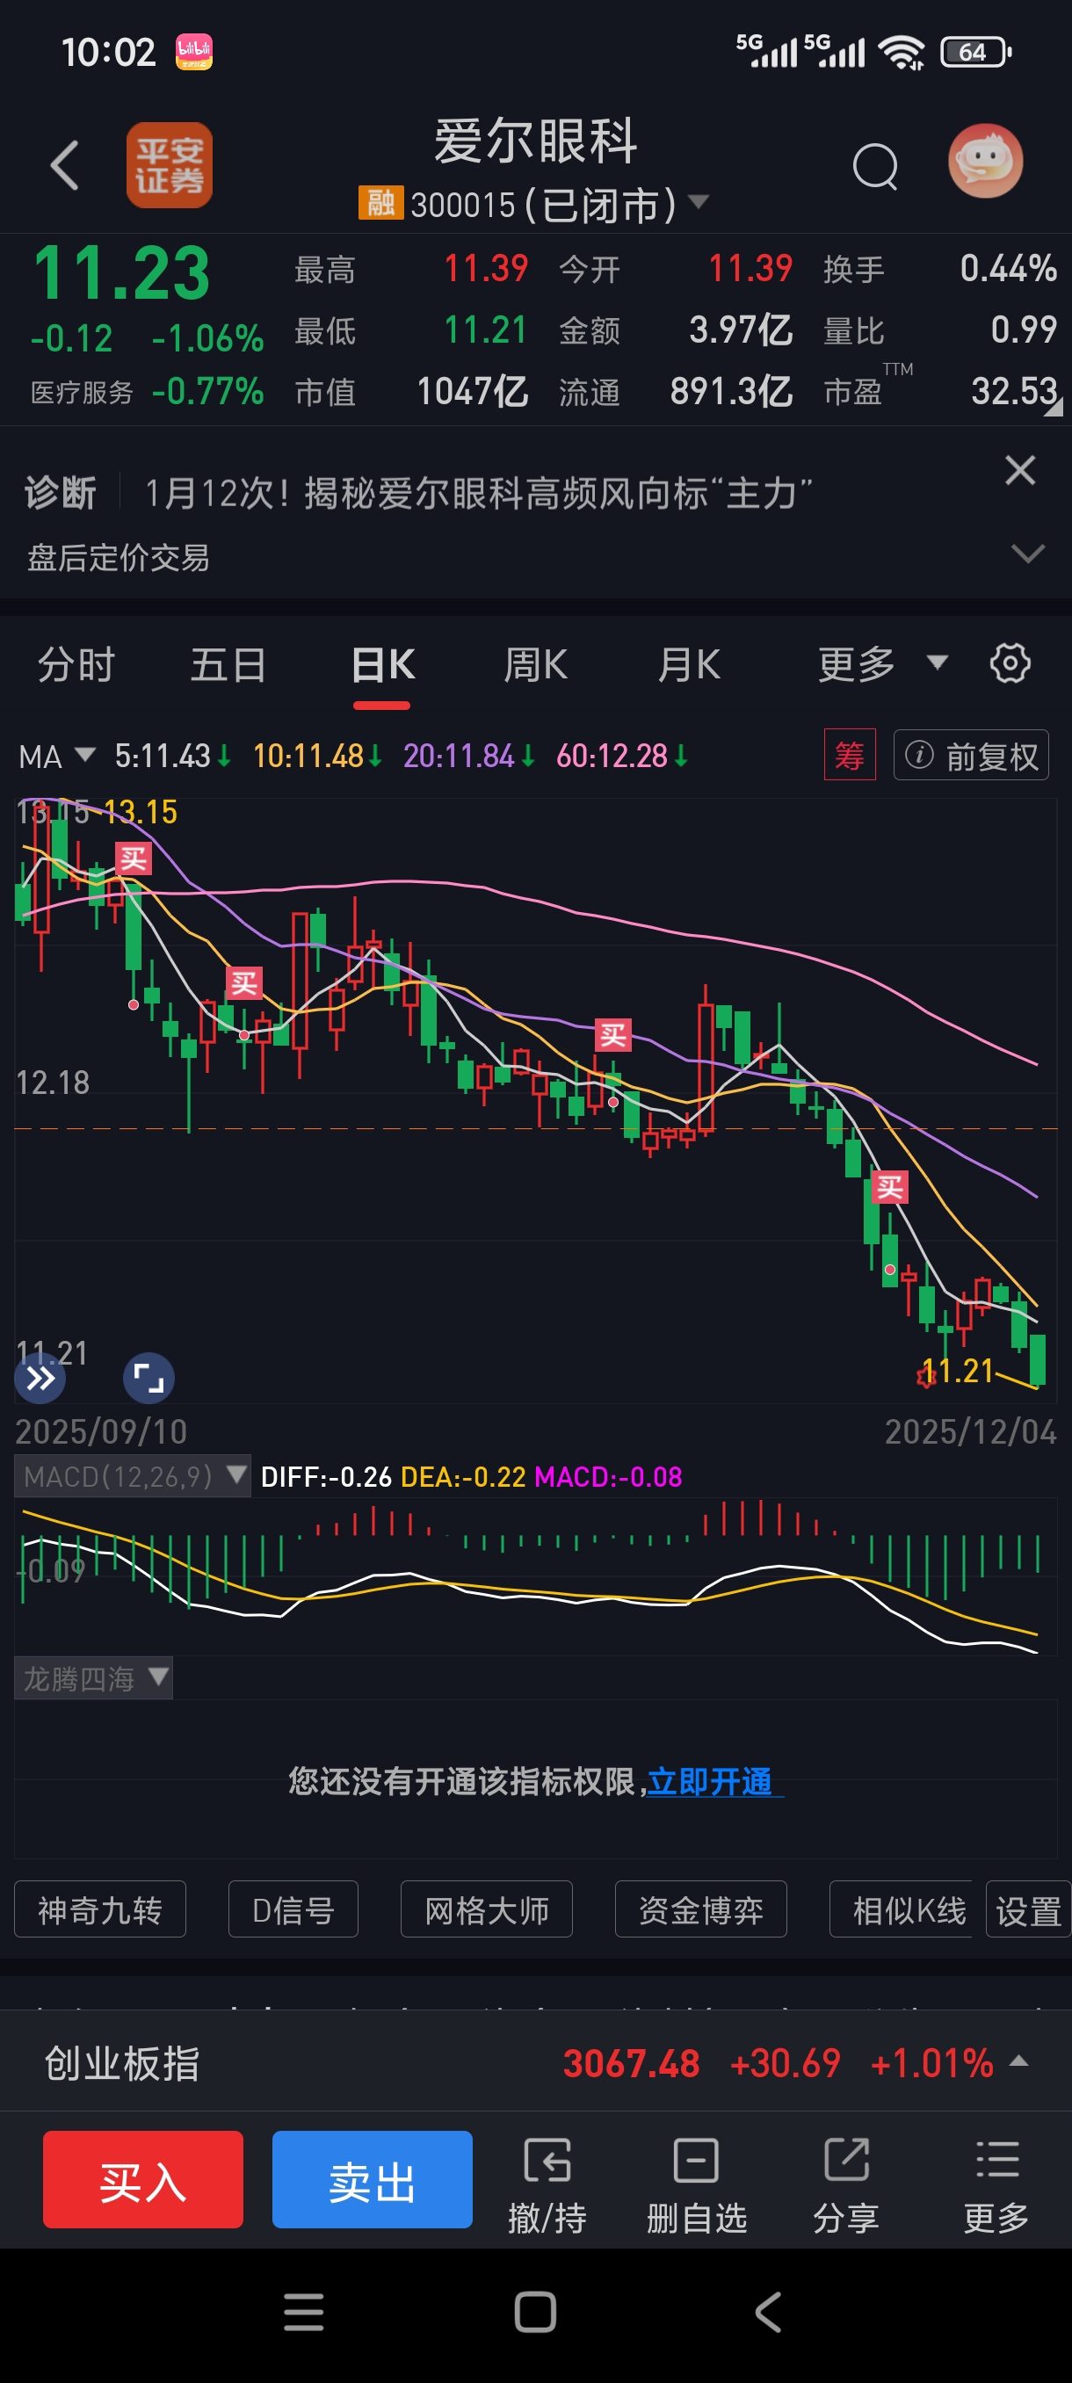Switch to the 月K tab
The width and height of the screenshot is (1072, 2383).
(688, 665)
